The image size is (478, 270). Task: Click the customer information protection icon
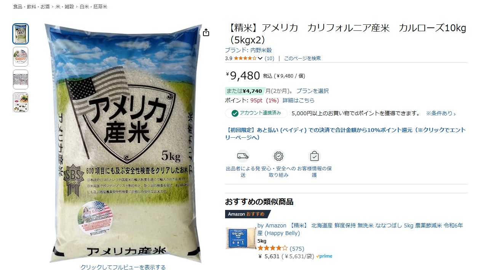point(314,156)
